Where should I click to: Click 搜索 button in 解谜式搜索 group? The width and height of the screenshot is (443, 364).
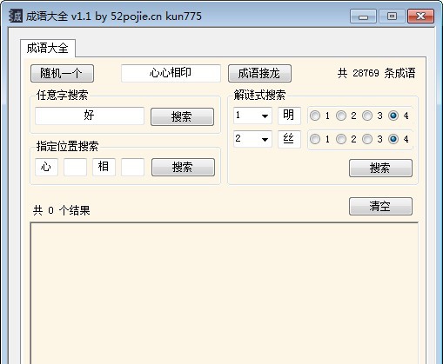(380, 168)
